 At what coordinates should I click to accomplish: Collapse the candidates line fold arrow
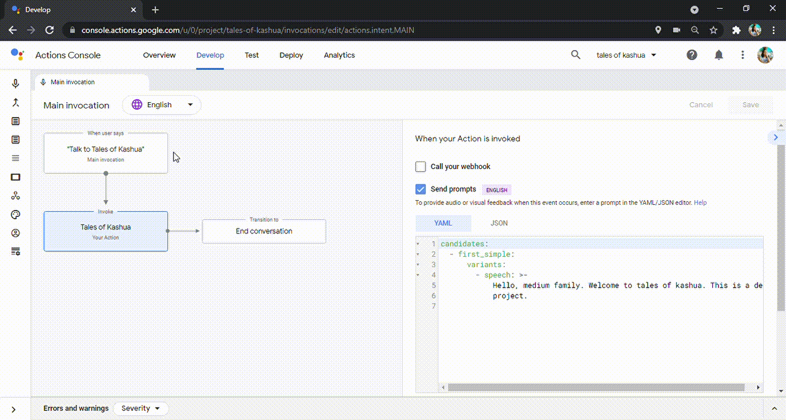(x=418, y=244)
